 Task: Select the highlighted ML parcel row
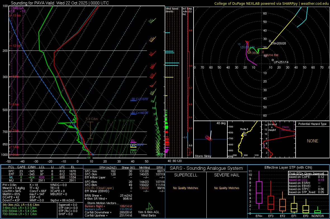[42, 177]
